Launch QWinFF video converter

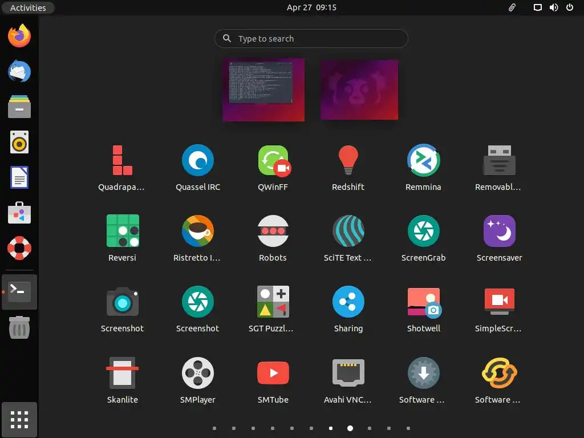pos(273,168)
